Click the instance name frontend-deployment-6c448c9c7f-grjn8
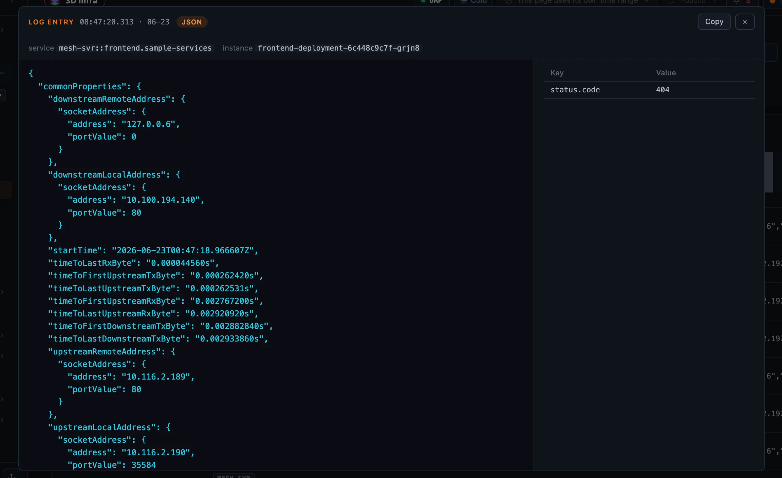The height and width of the screenshot is (478, 782). pyautogui.click(x=338, y=48)
